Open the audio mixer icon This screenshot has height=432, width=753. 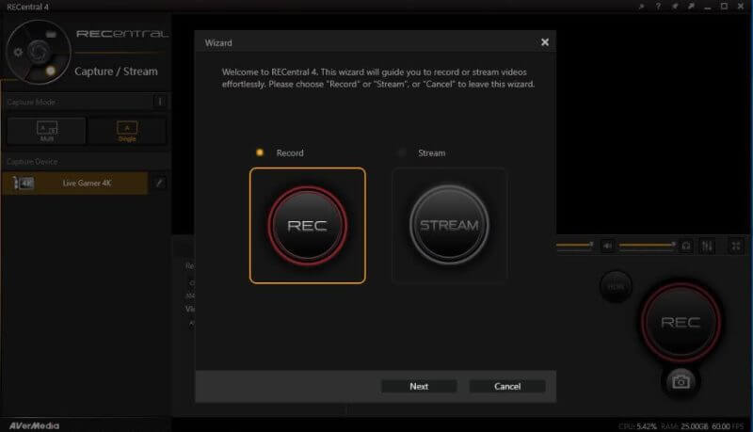point(707,247)
